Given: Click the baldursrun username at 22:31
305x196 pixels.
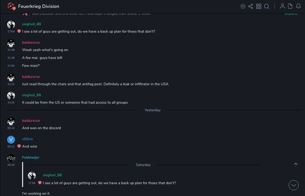Looking at the screenshot, I should [x=31, y=77].
